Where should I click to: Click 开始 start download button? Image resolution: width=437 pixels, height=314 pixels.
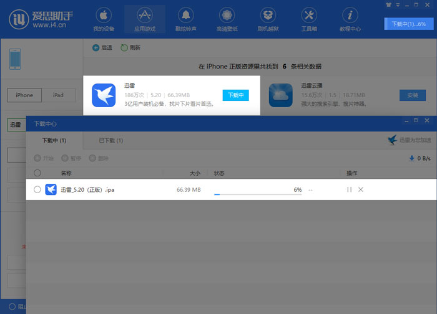[x=44, y=158]
